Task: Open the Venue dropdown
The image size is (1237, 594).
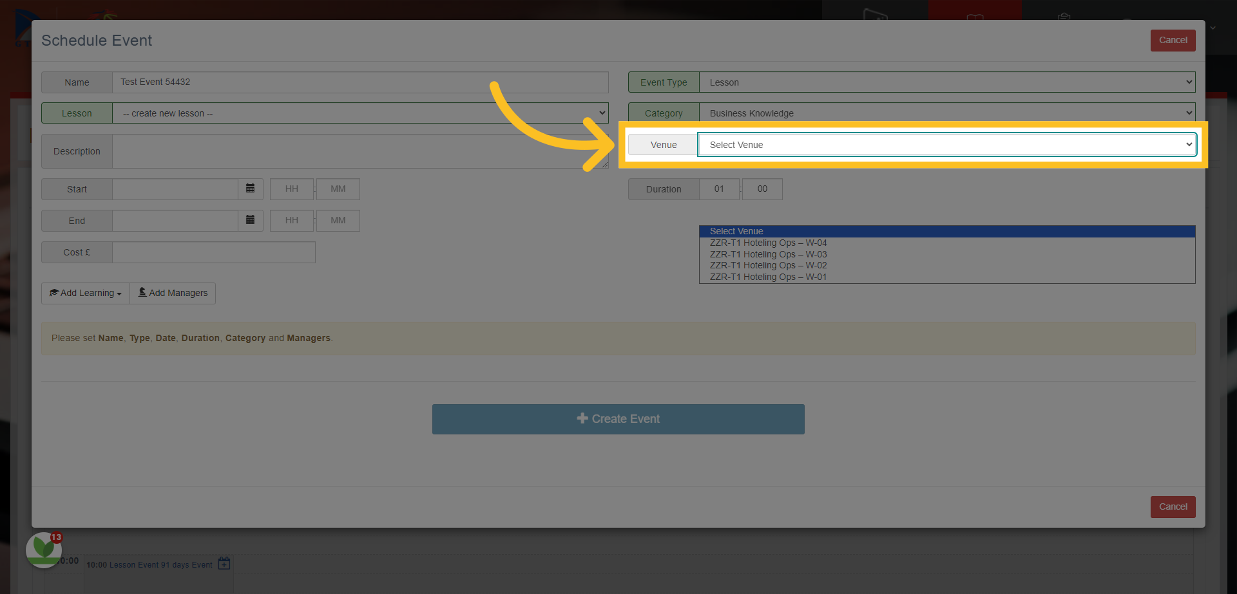Action: (947, 145)
